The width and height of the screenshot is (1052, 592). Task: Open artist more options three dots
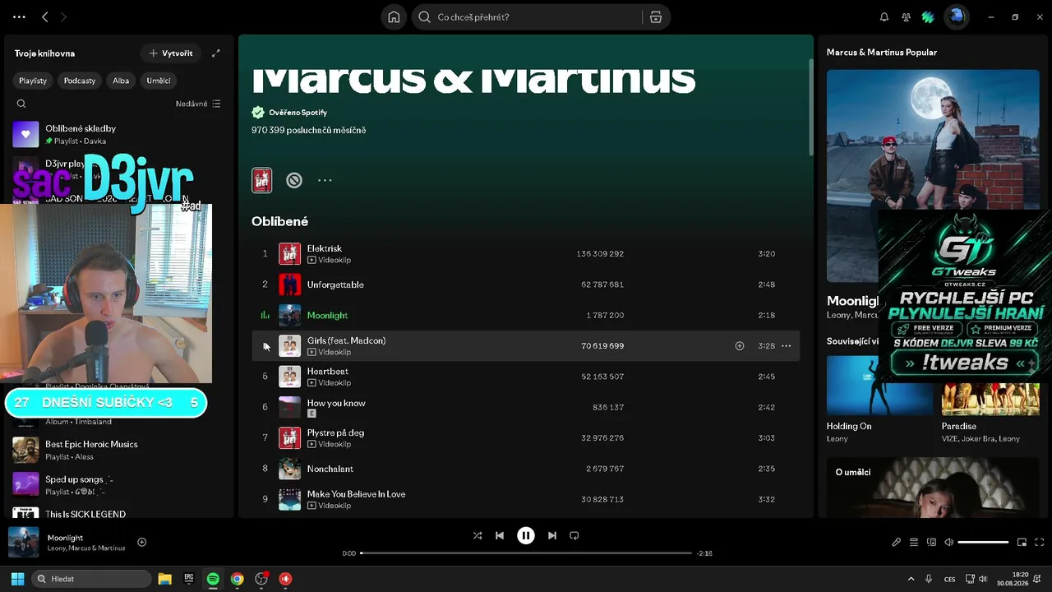coord(325,180)
